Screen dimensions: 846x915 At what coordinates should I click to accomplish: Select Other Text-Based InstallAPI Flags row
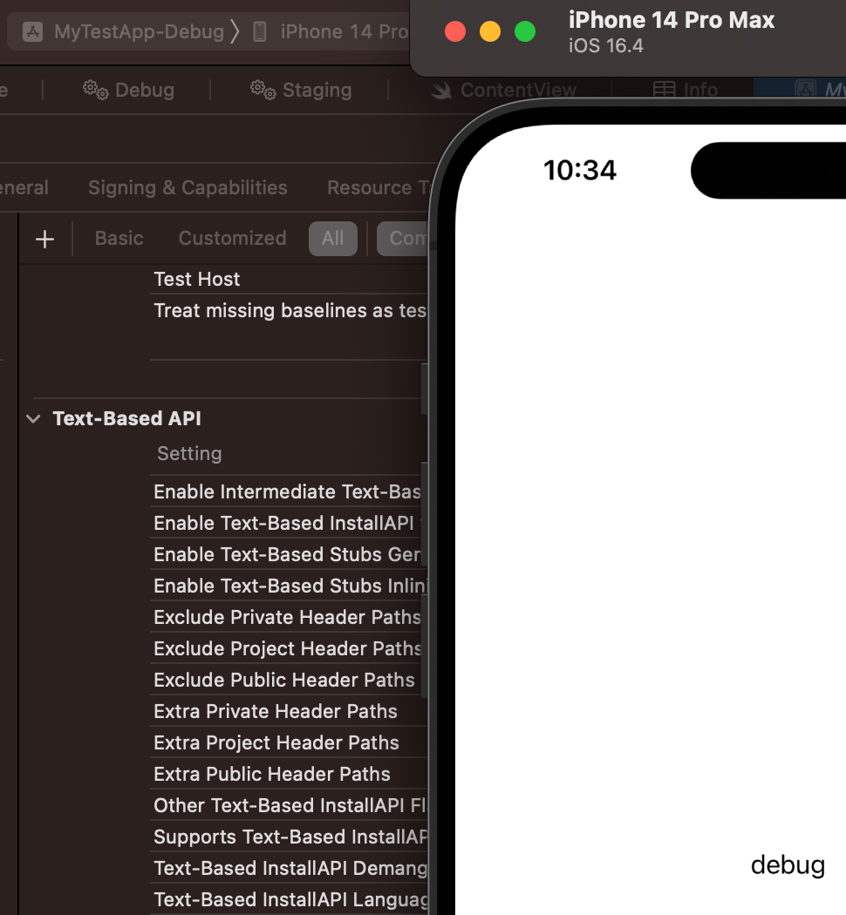[289, 806]
